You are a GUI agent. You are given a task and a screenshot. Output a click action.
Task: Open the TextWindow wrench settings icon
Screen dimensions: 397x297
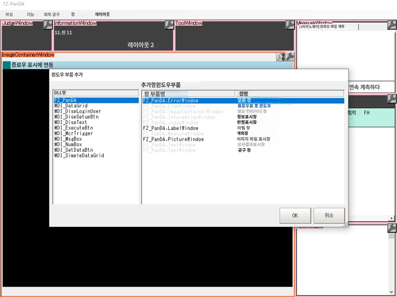click(392, 228)
